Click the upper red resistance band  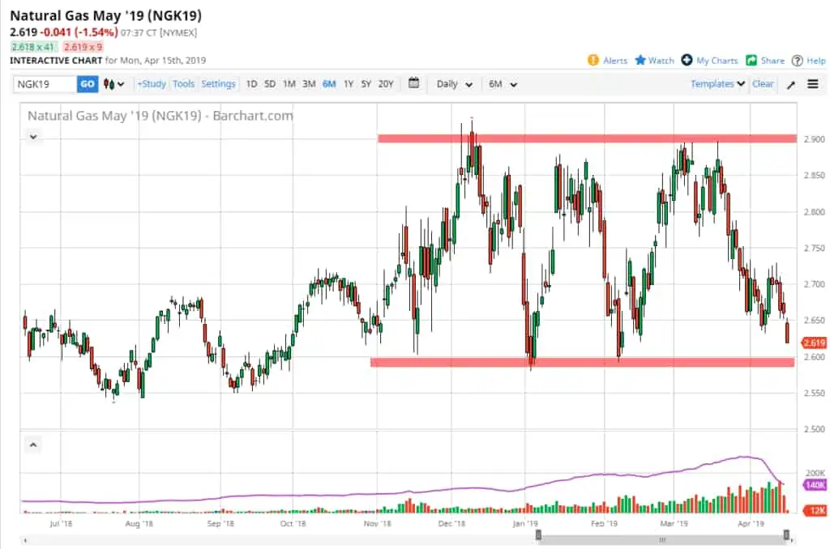point(587,138)
